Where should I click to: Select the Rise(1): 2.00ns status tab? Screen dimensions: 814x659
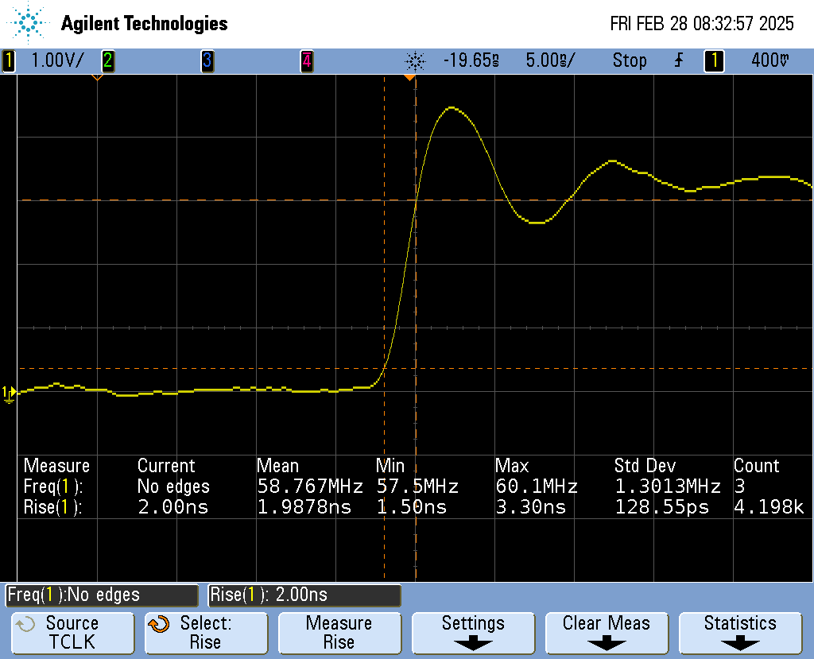(304, 595)
